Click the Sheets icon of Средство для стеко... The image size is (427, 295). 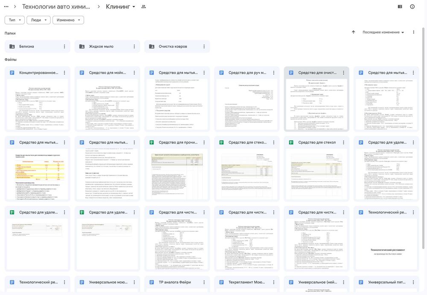[x=221, y=143]
